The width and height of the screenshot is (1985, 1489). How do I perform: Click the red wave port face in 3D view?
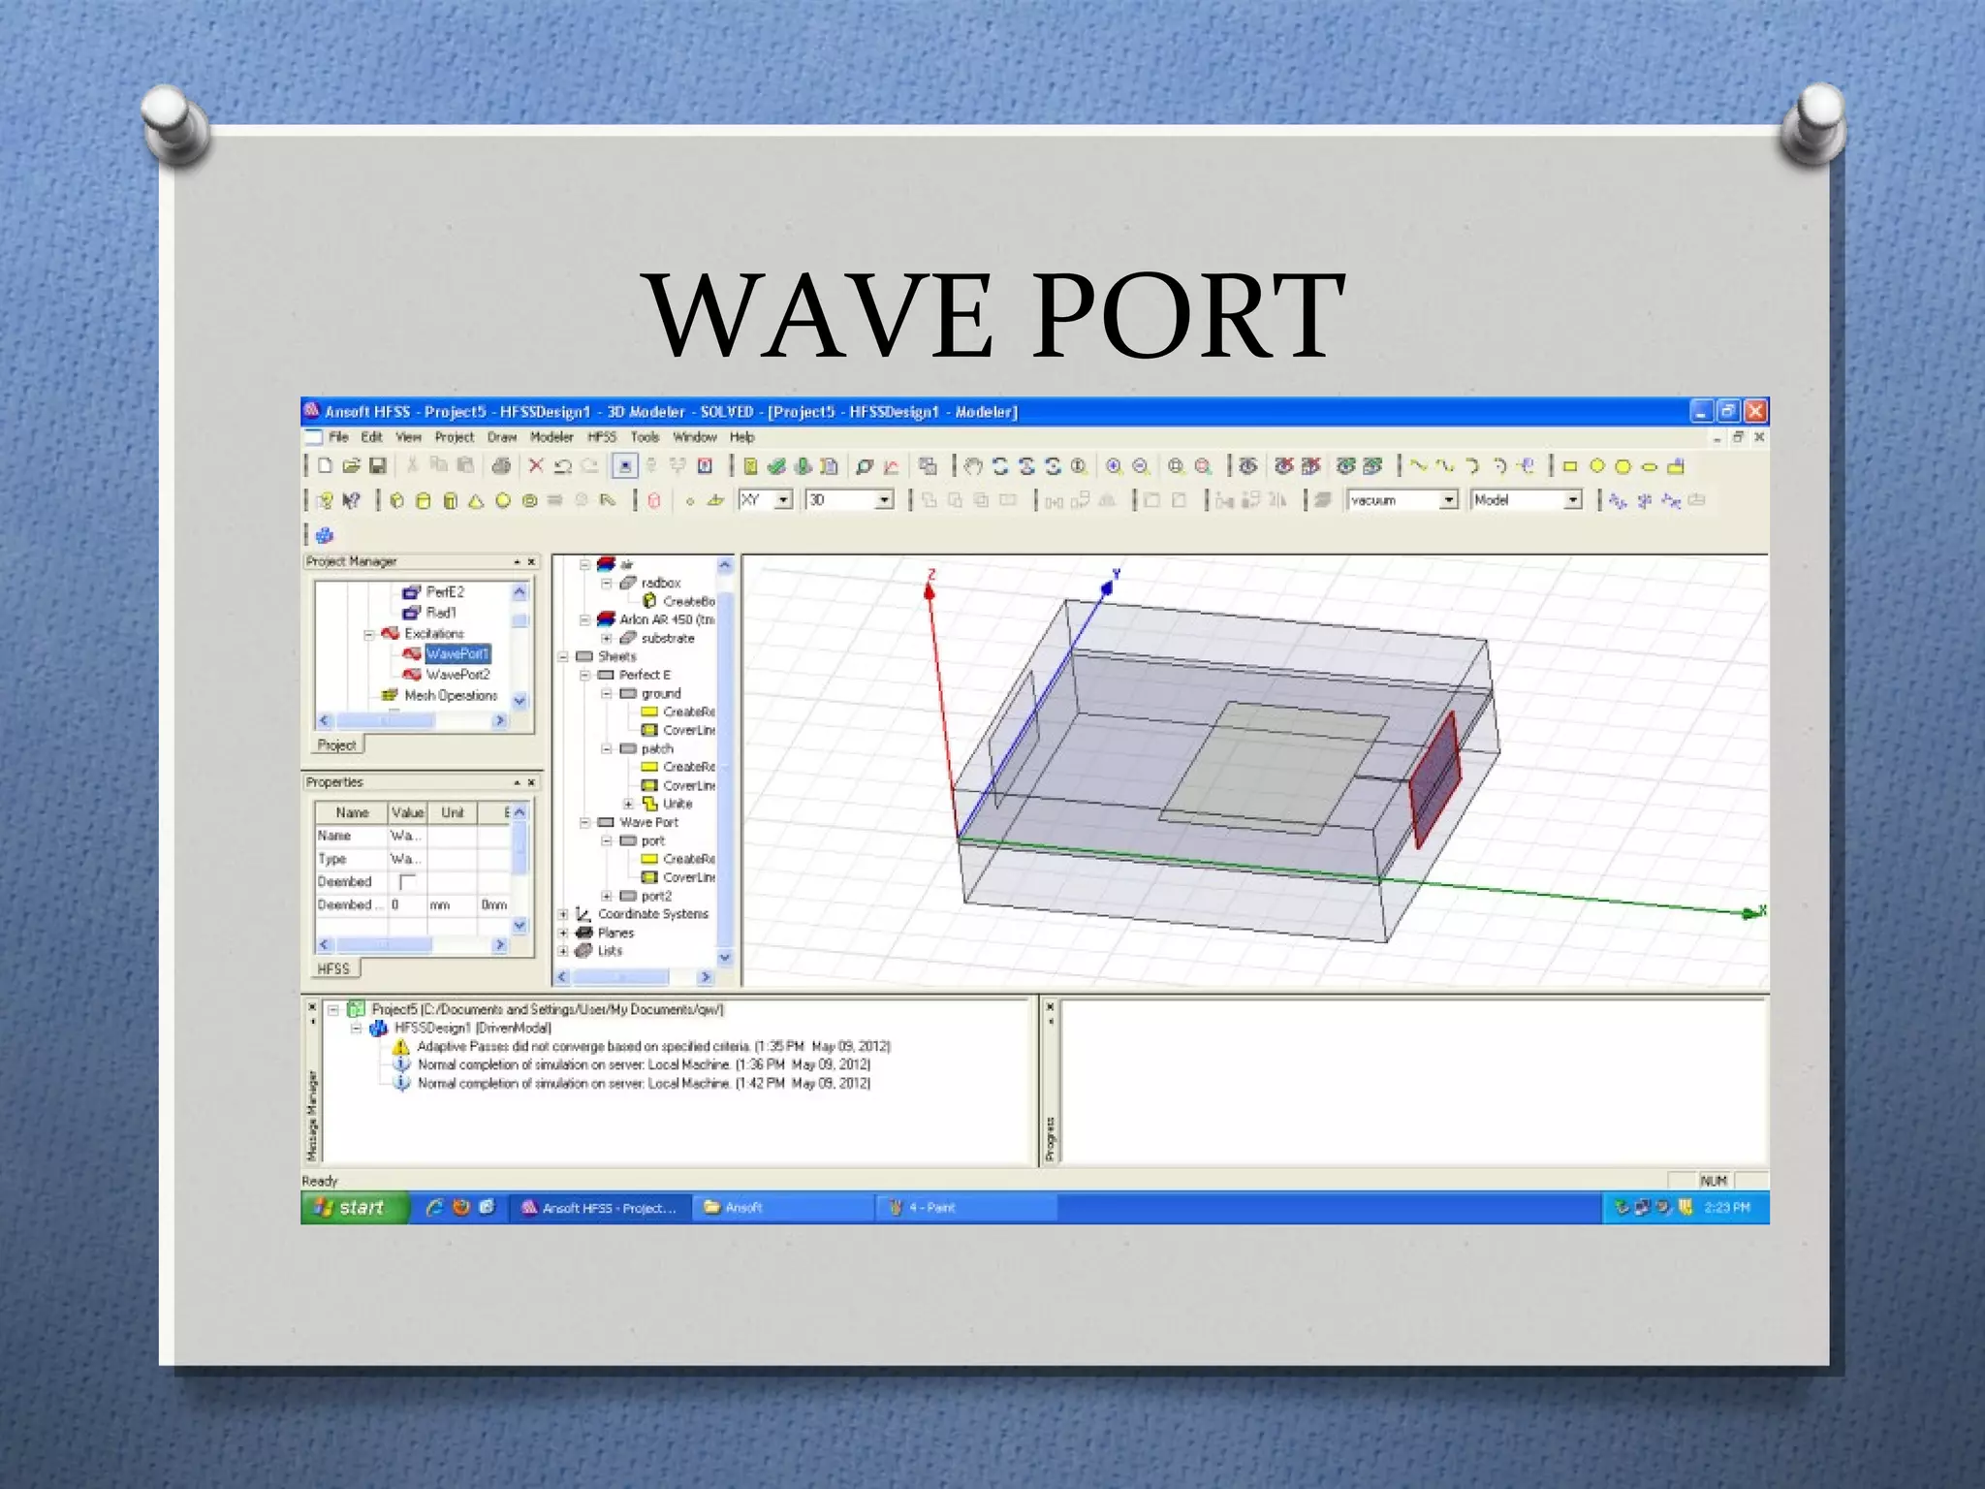coord(1435,780)
